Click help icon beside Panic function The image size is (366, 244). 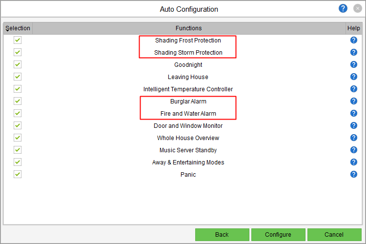point(354,174)
